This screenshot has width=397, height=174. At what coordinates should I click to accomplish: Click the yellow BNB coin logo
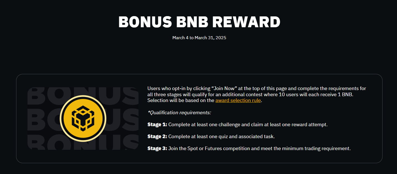[x=83, y=118]
